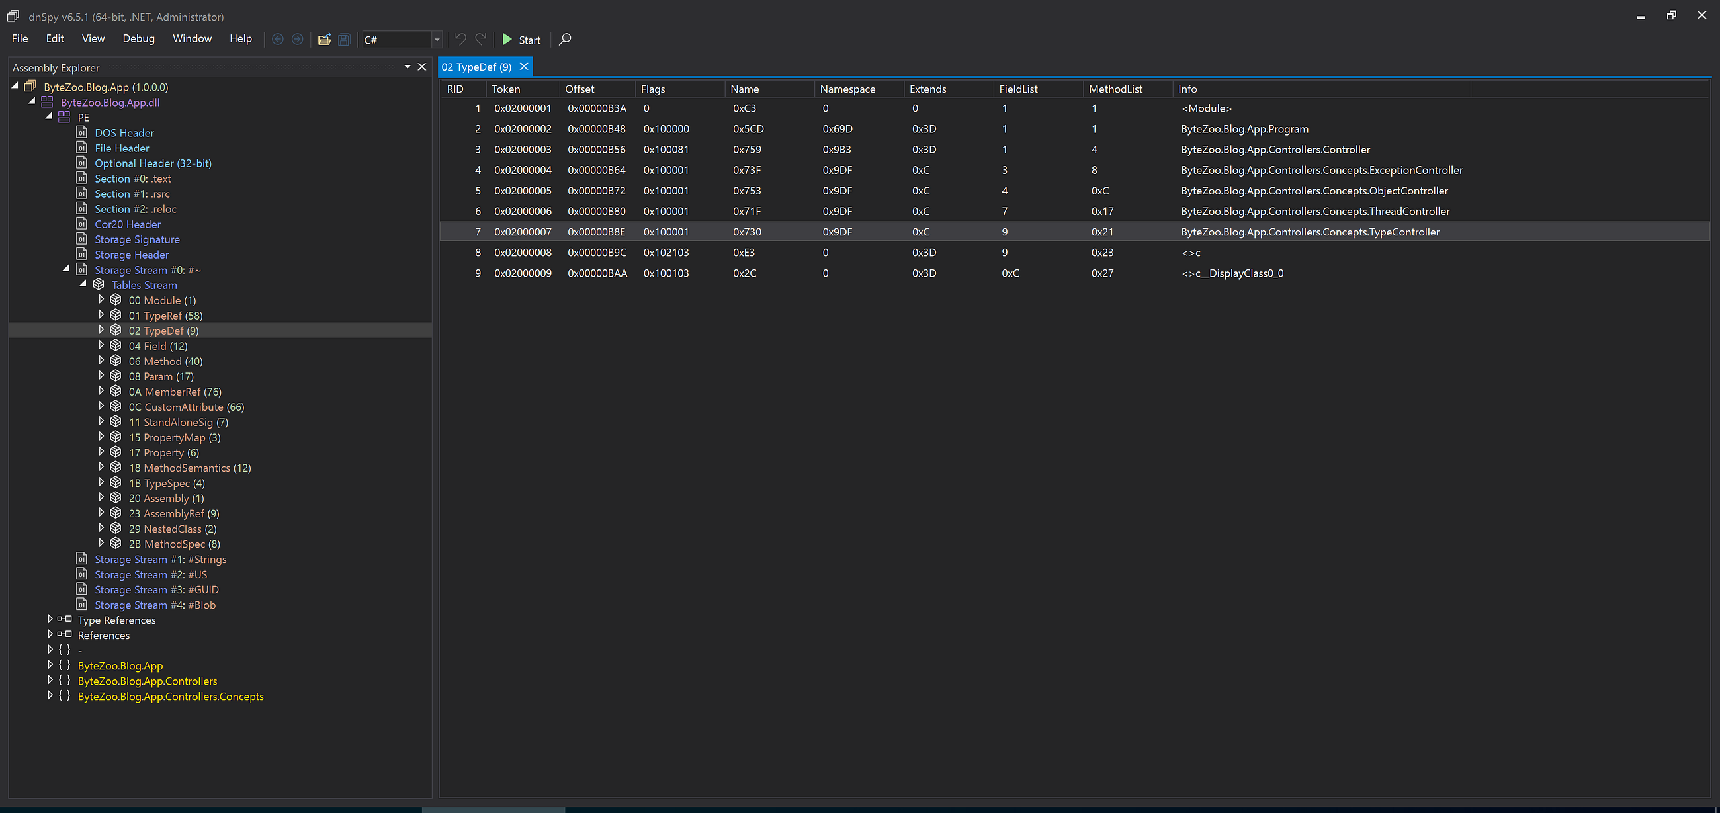Expand the Type References node
The image size is (1720, 813).
[50, 619]
